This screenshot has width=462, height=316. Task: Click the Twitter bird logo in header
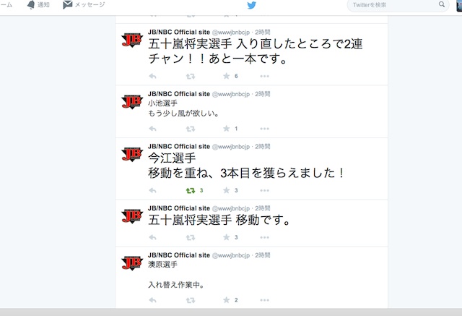pos(251,5)
